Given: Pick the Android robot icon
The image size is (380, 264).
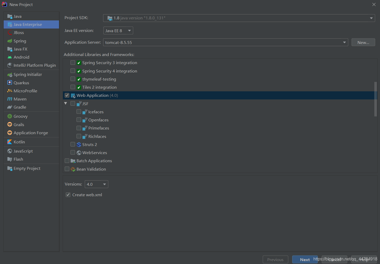Looking at the screenshot, I should pos(10,57).
